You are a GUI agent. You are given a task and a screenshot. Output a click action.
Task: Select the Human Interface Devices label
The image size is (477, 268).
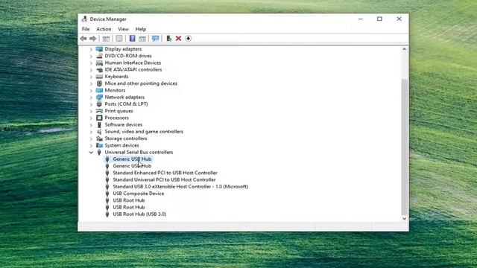pos(133,63)
